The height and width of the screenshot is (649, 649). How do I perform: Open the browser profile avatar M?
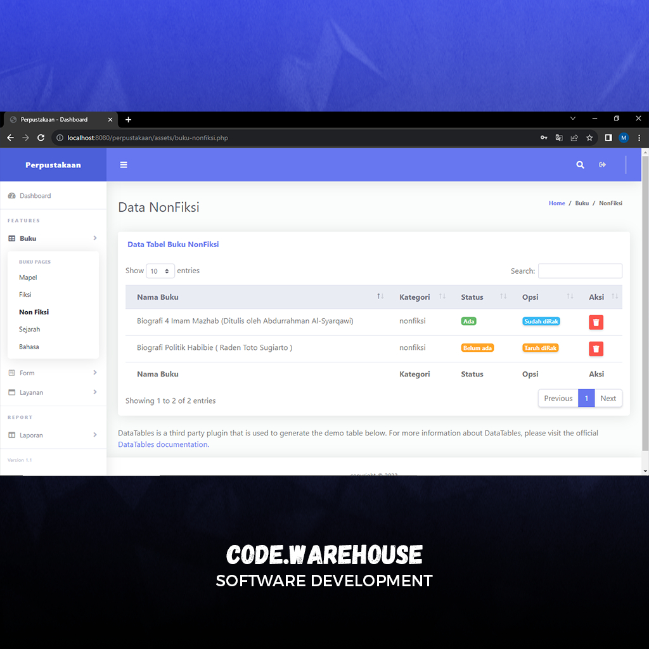coord(624,138)
